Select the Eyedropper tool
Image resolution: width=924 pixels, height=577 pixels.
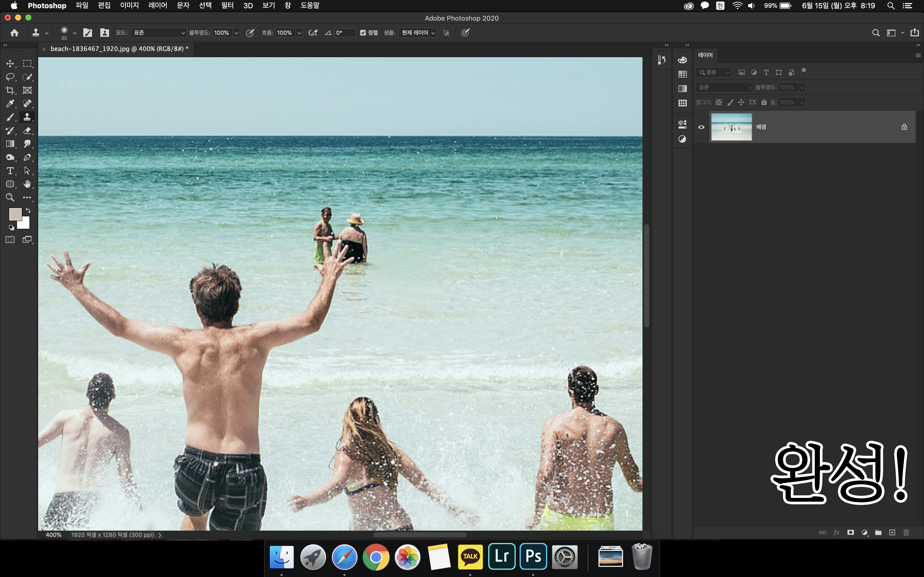(x=10, y=104)
